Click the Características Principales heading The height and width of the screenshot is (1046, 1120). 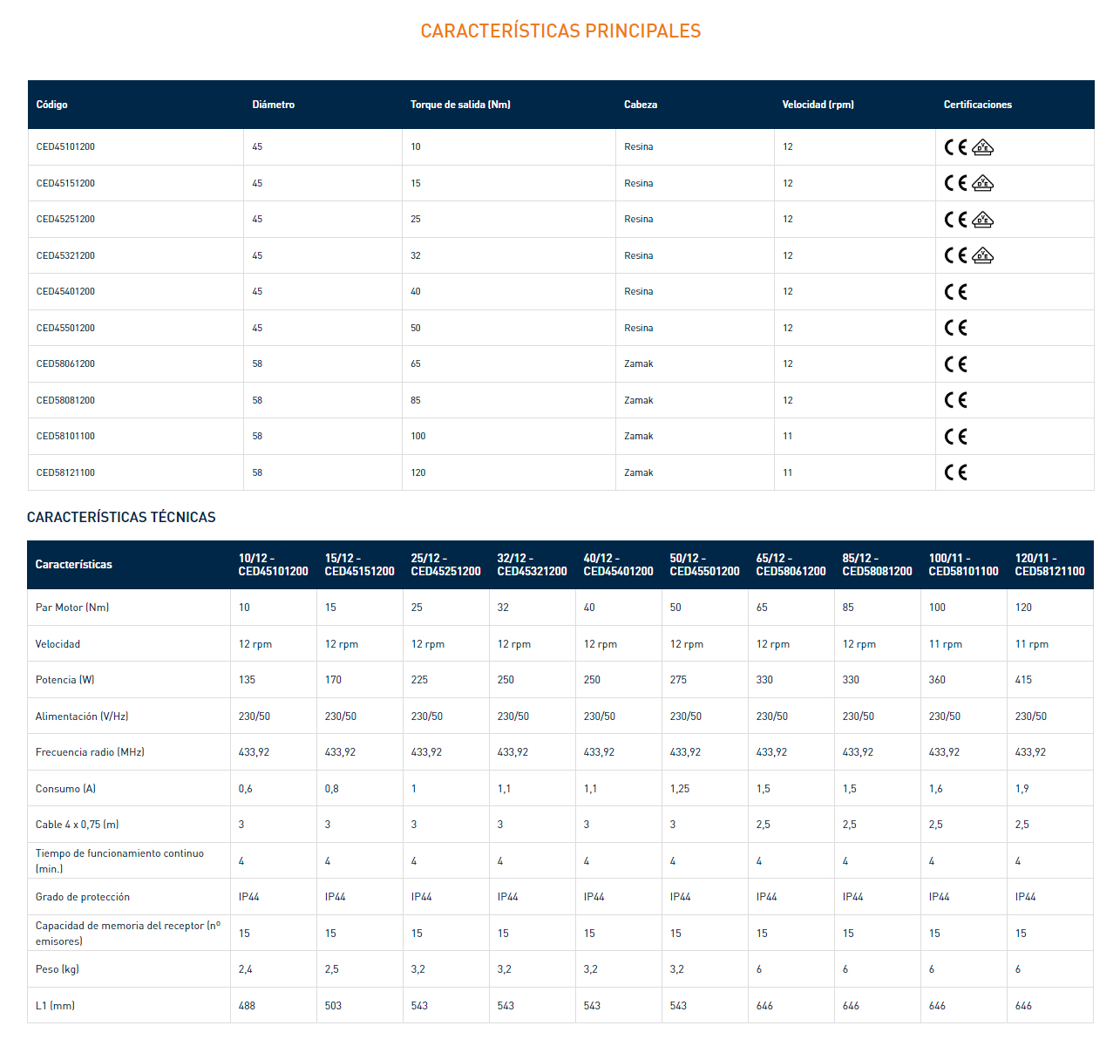pos(560,31)
